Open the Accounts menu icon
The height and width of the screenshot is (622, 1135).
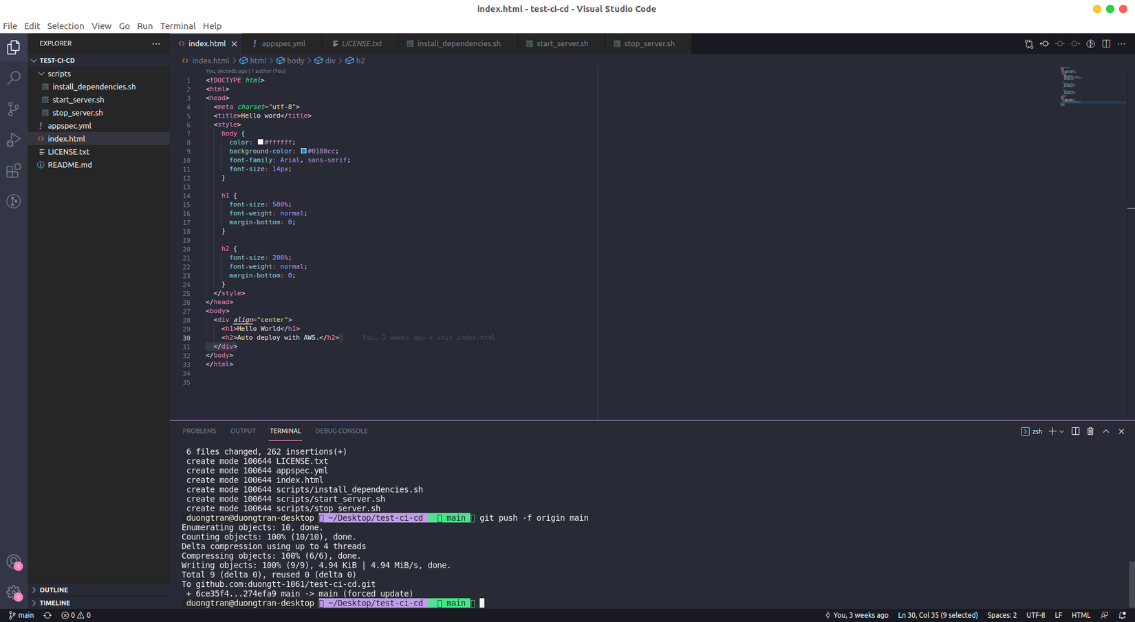[14, 562]
